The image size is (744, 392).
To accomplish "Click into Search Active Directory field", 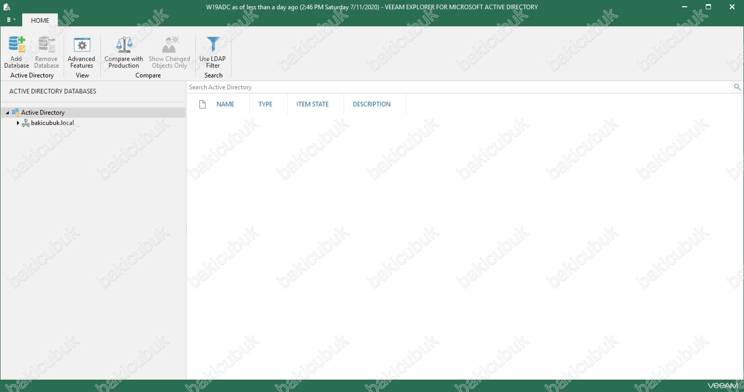I will point(460,87).
